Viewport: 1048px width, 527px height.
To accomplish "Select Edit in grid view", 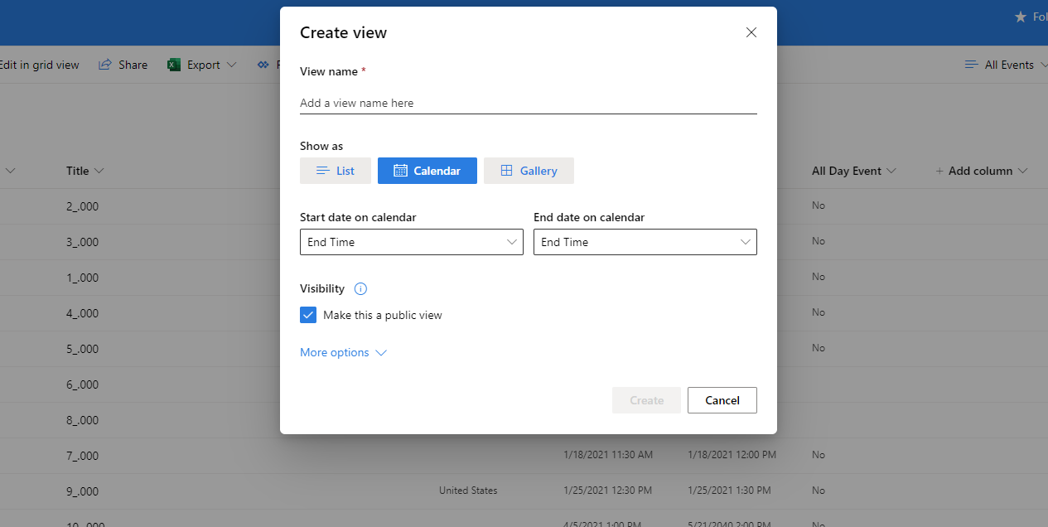I will 40,64.
